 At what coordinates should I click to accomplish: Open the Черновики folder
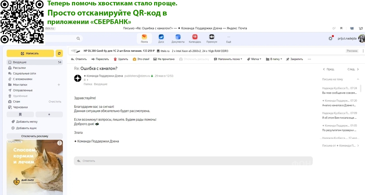pos(20,107)
